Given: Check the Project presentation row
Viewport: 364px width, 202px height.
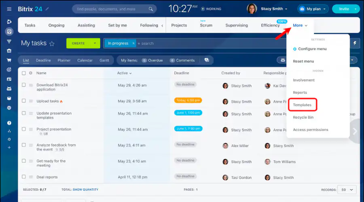Looking at the screenshot, I should 24,129.
